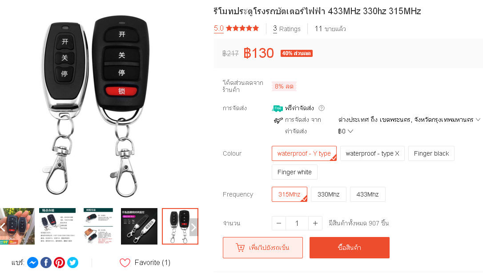Show next thumbnail with right arrow

pyautogui.click(x=193, y=228)
